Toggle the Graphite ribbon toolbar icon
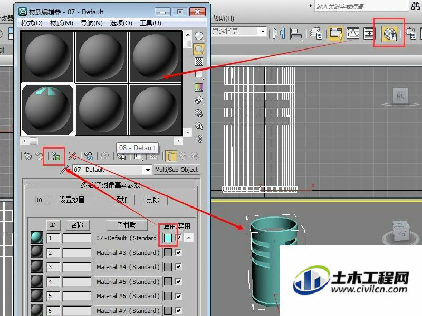This screenshot has height=316, width=422. [x=335, y=34]
